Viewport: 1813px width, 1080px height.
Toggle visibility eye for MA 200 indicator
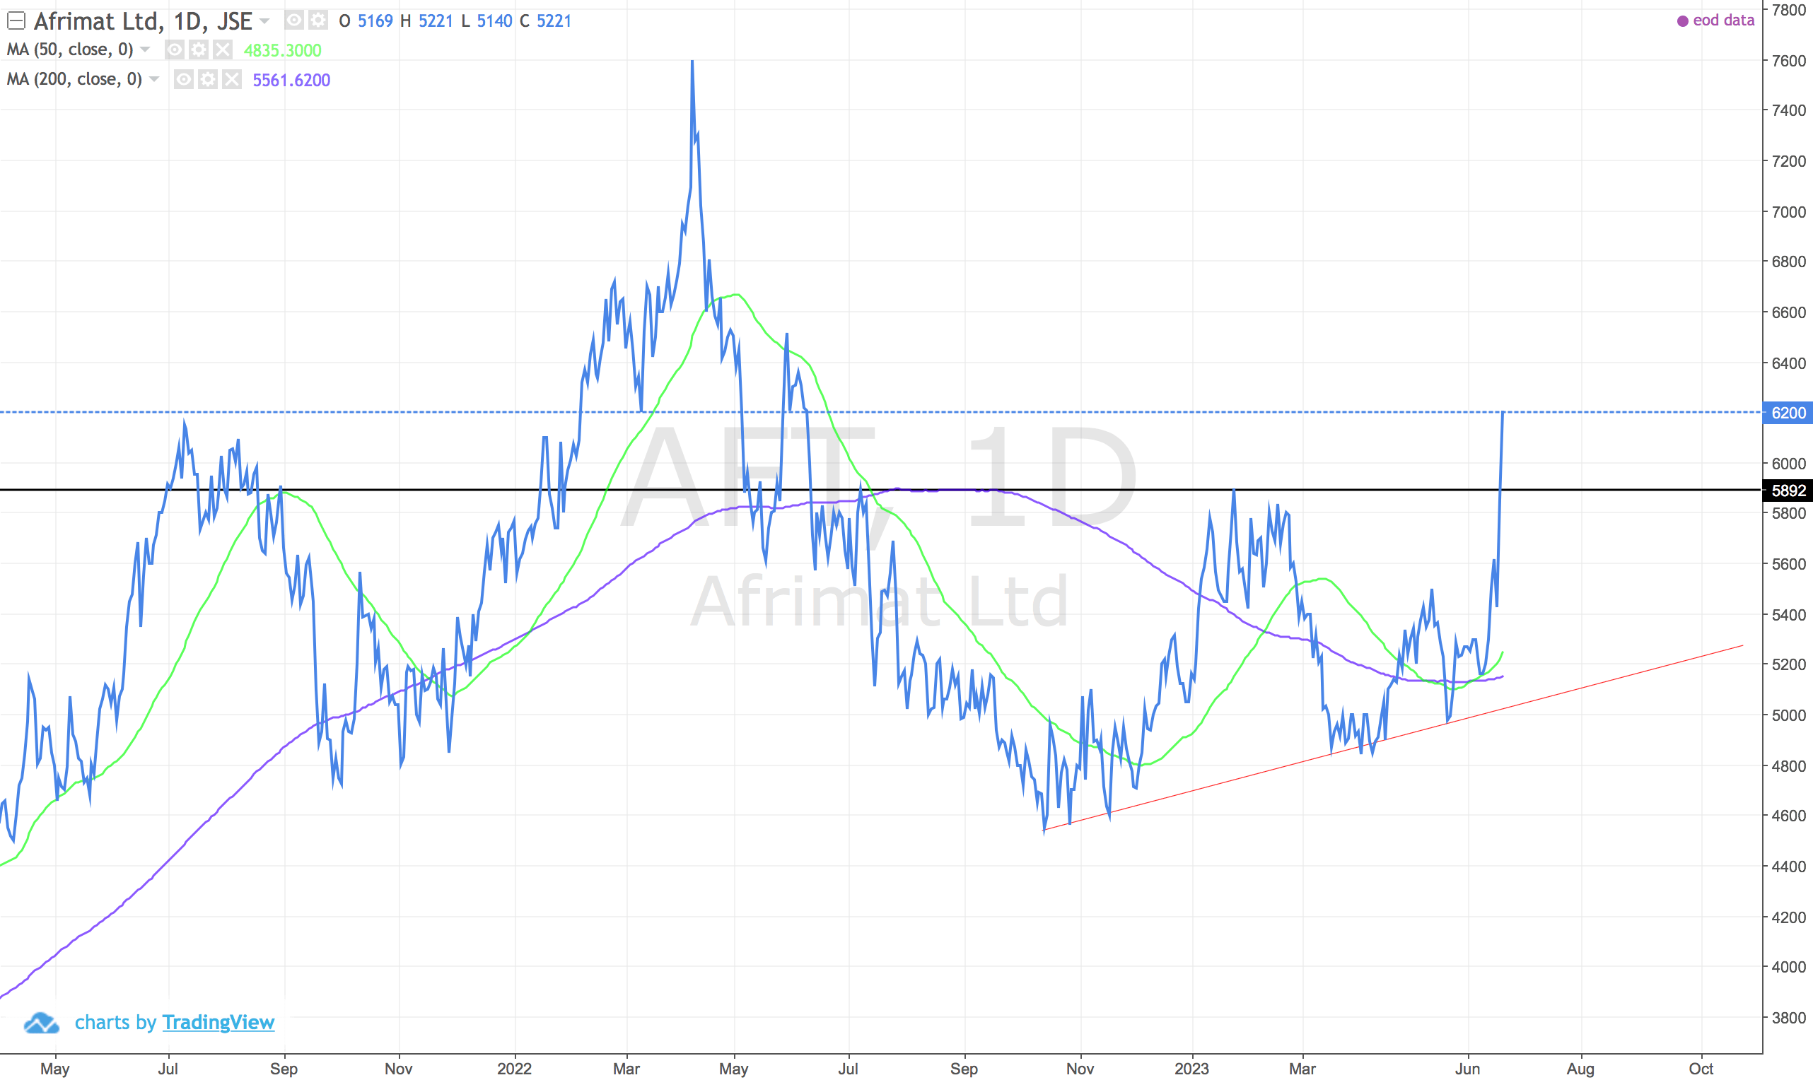183,79
